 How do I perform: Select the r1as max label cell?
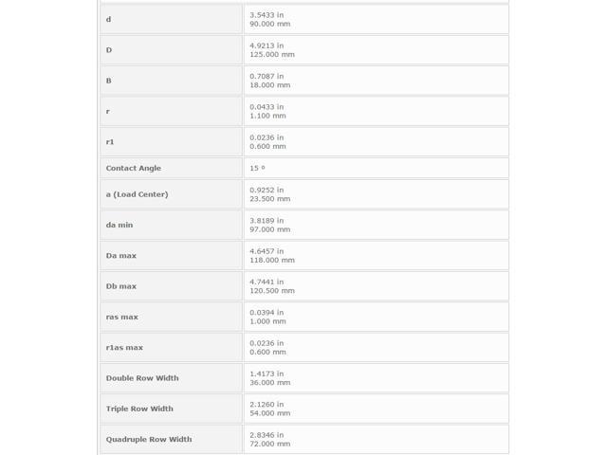click(171, 348)
